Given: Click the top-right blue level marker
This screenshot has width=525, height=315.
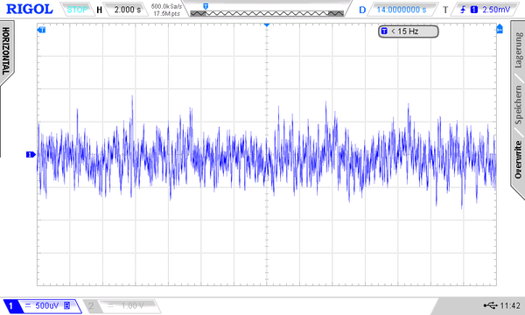Looking at the screenshot, I should click(x=500, y=29).
